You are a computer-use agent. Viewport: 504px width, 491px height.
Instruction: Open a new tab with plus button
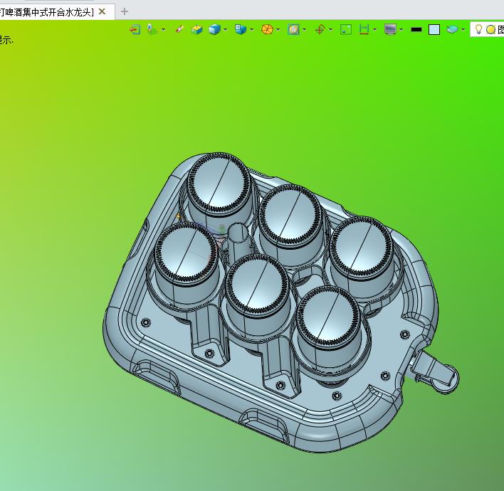[x=125, y=11]
